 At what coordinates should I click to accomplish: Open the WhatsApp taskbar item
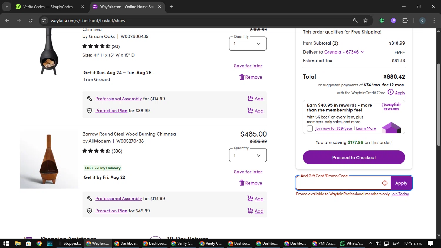[x=352, y=243]
